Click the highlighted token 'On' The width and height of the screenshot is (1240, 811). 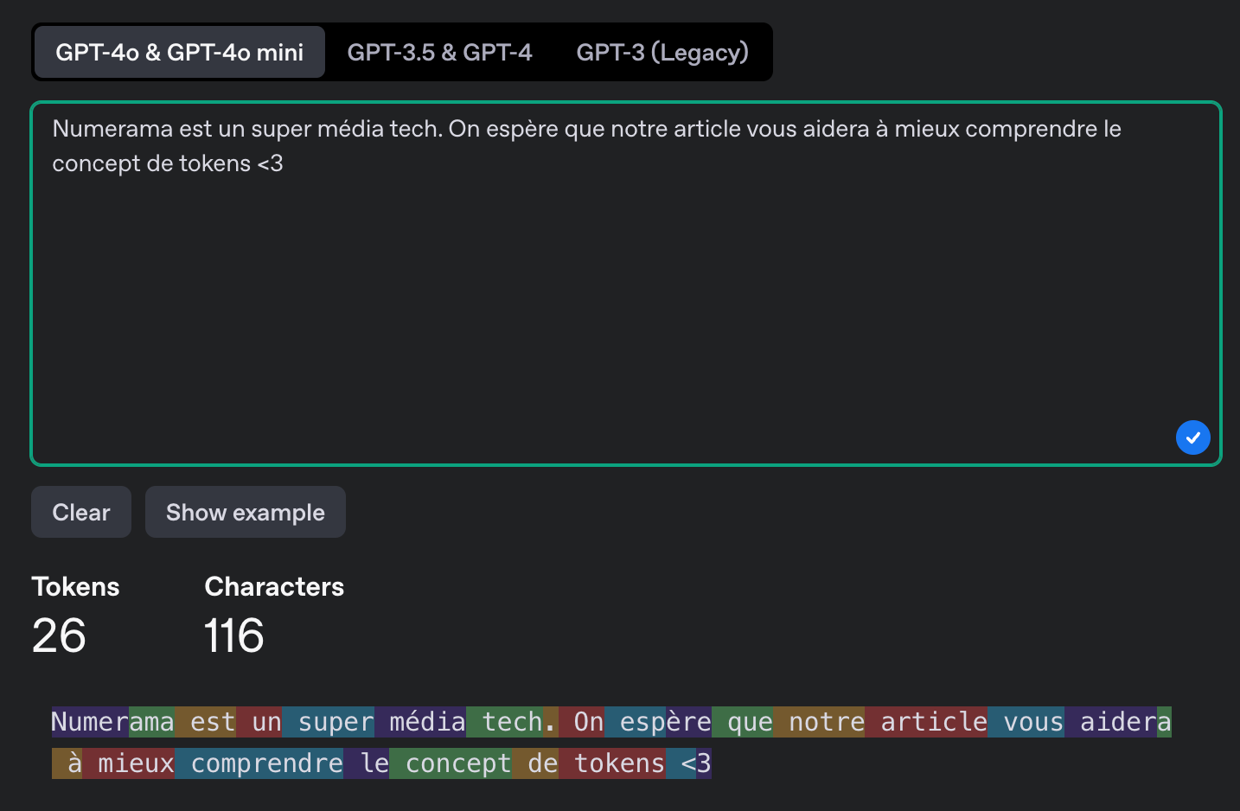582,722
